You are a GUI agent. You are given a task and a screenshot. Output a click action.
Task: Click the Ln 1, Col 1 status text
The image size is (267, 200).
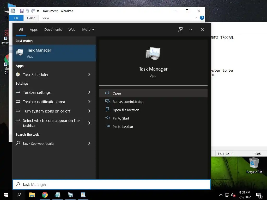pyautogui.click(x=225, y=154)
